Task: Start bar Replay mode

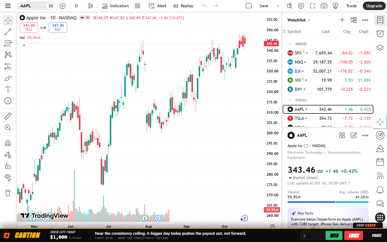Action: (x=183, y=6)
